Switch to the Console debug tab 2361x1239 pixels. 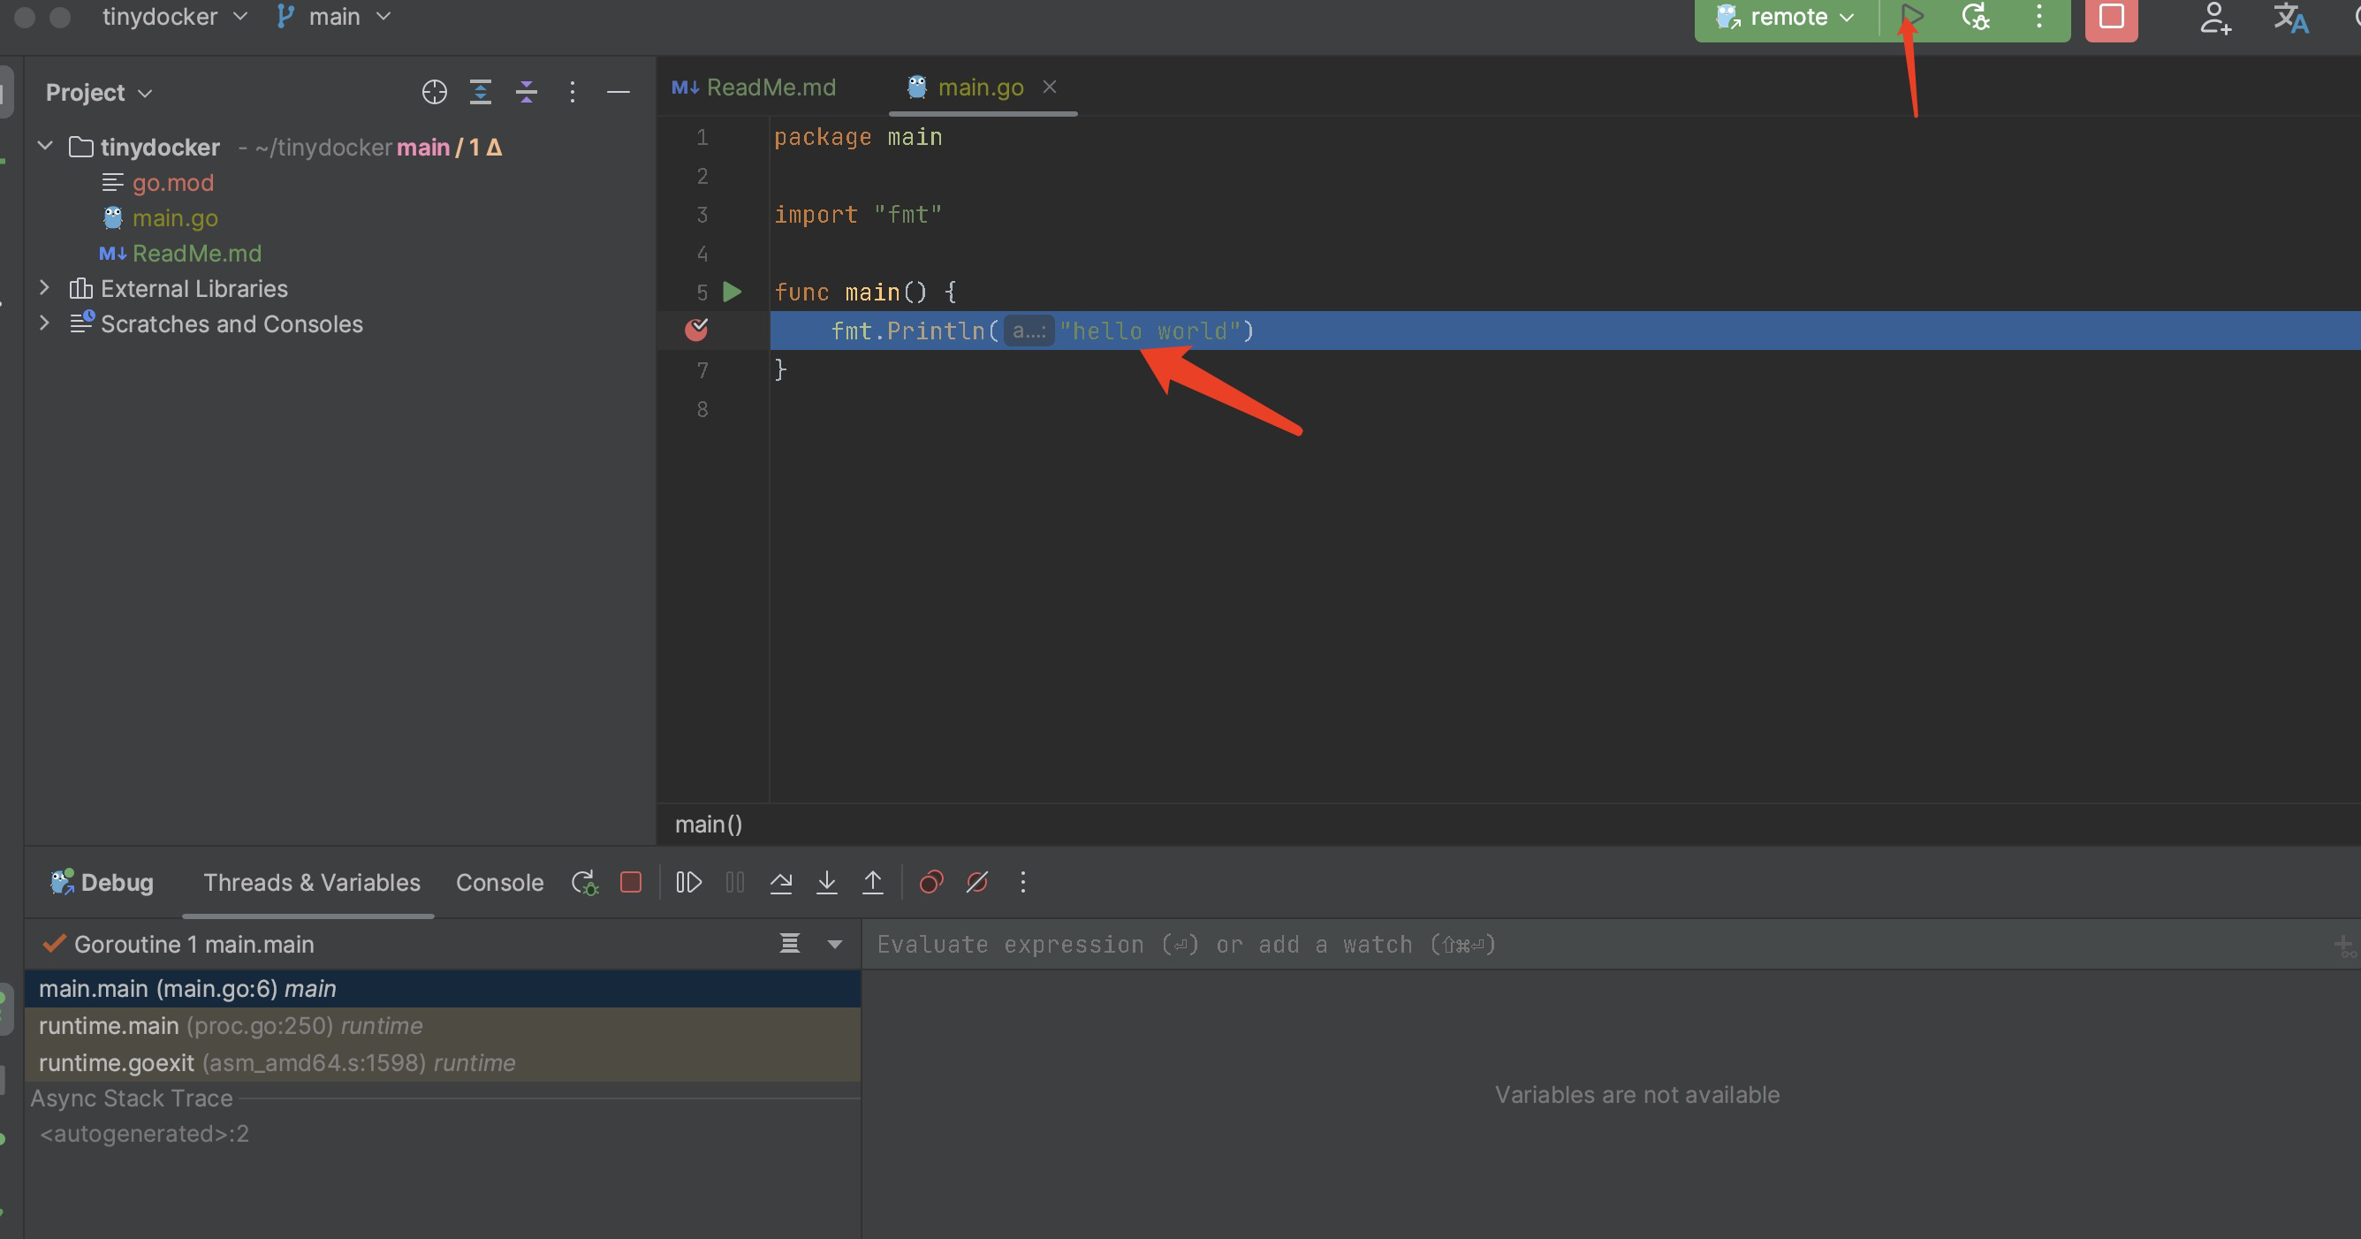coord(499,882)
